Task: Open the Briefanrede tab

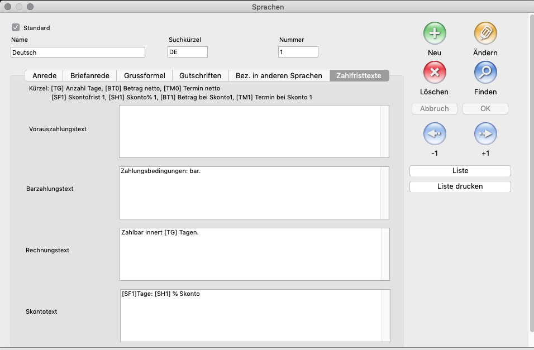Action: coord(89,76)
